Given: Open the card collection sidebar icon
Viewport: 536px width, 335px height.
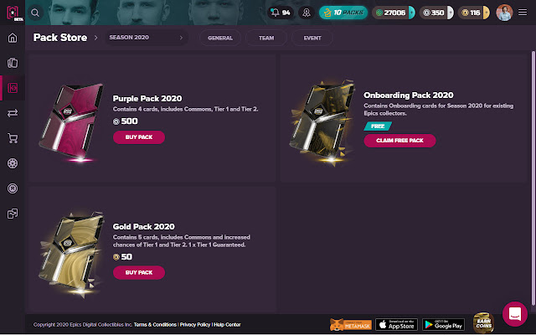Looking at the screenshot, I should [x=13, y=63].
